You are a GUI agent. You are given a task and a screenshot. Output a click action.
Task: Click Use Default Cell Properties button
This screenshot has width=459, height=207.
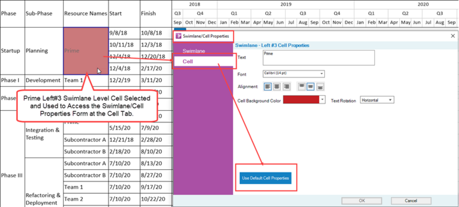coord(266,178)
